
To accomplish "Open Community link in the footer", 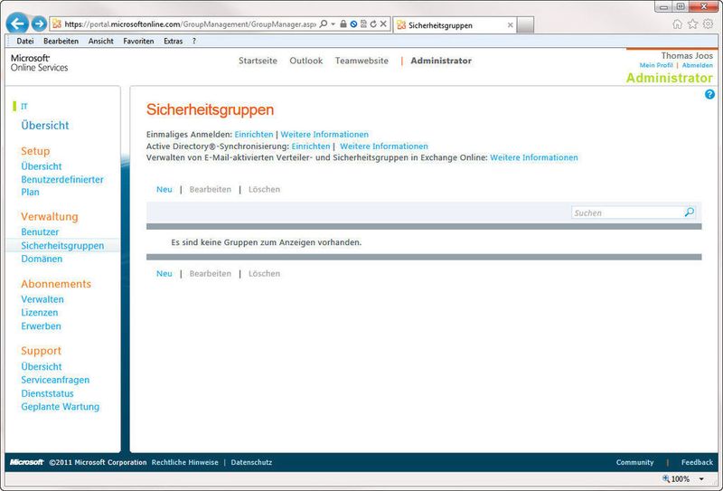I will pos(635,462).
